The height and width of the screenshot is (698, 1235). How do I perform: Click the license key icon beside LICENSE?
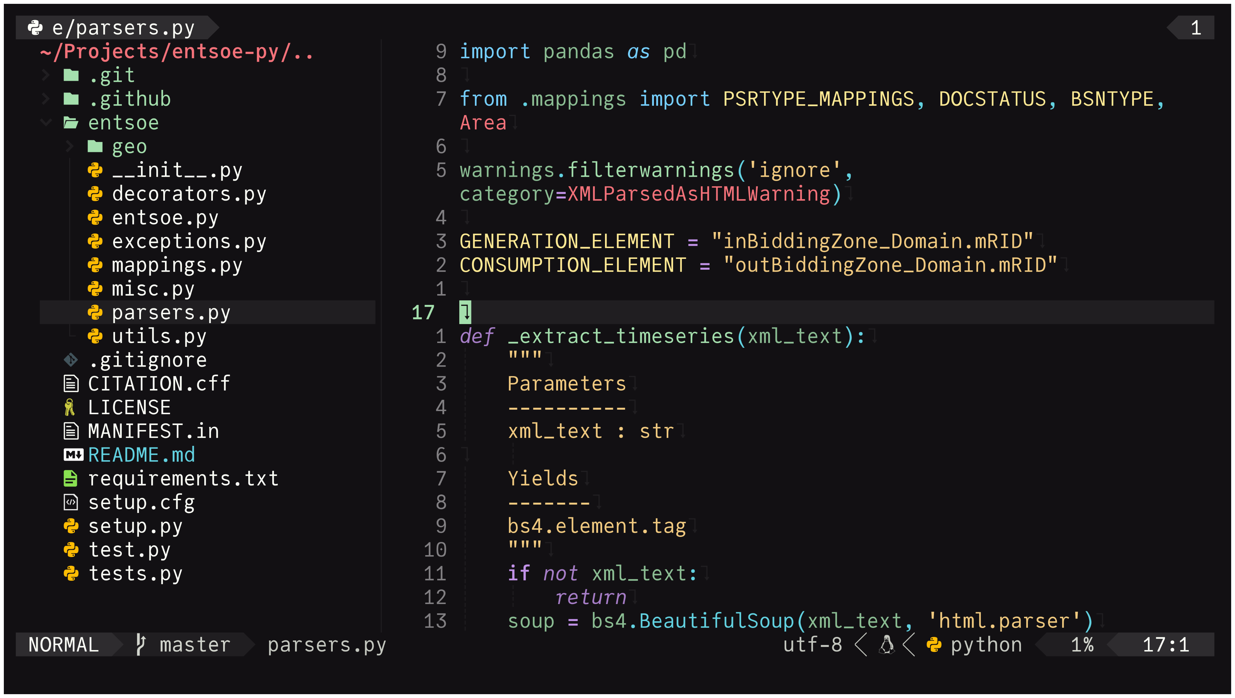pos(71,407)
